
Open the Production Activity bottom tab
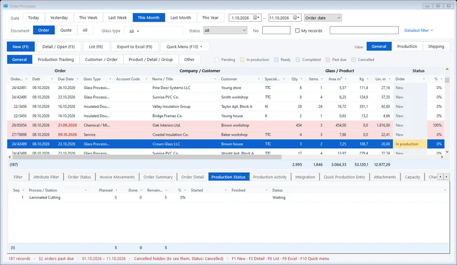point(270,177)
